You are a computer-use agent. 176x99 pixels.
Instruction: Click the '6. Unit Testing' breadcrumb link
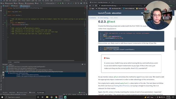tap(103, 18)
